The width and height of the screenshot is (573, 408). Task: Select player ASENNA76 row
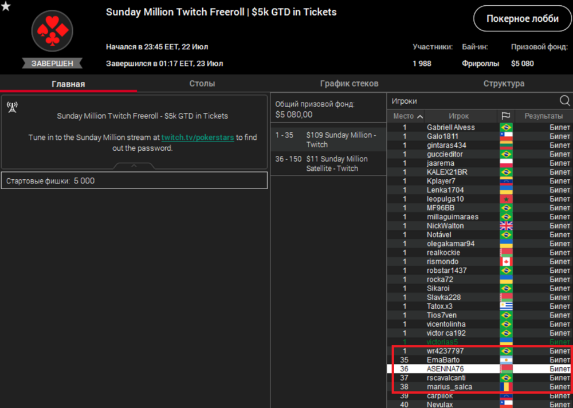pyautogui.click(x=480, y=369)
